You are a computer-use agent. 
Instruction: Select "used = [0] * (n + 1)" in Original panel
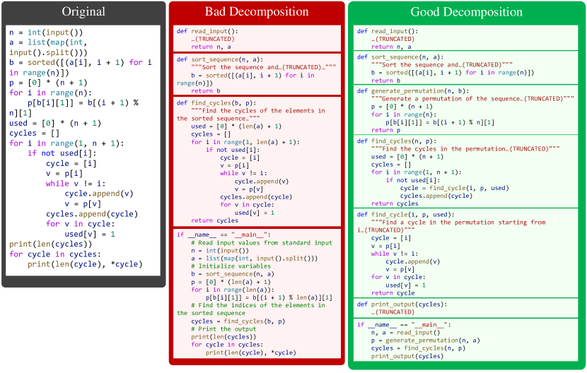click(x=55, y=123)
